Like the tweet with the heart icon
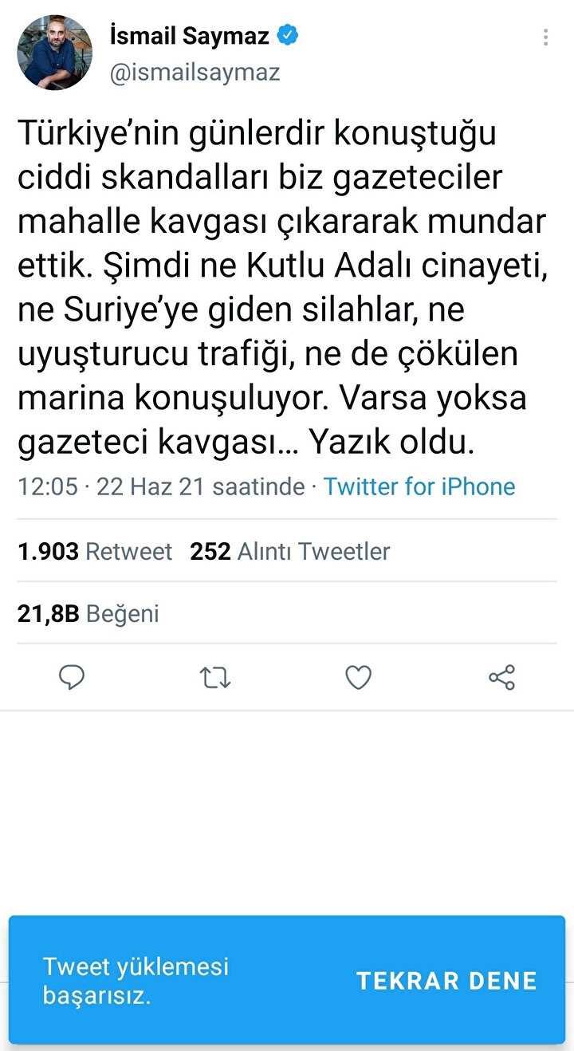 coord(358,678)
